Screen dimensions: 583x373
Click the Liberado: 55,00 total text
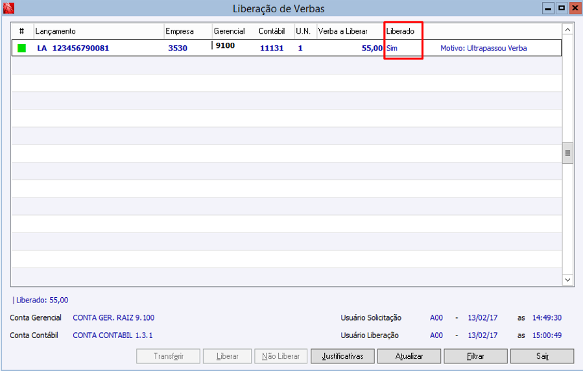click(x=42, y=300)
